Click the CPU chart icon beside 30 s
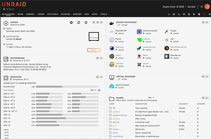This screenshot has height=139, width=211. point(99,90)
